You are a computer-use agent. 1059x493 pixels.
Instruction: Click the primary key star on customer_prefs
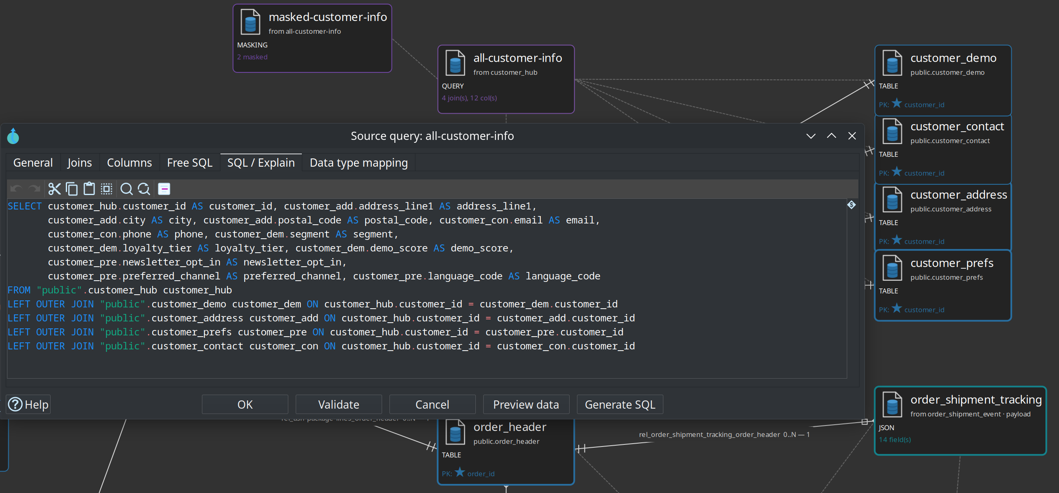tap(897, 308)
